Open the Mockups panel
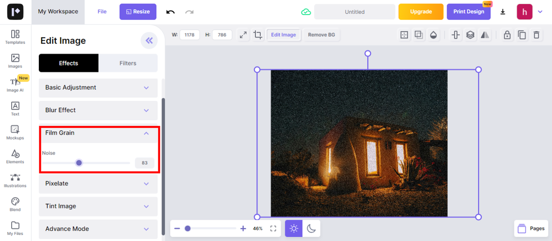 (15, 133)
